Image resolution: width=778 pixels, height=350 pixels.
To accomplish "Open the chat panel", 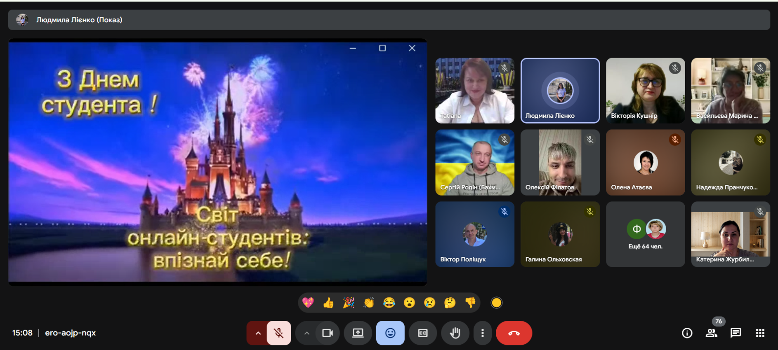I will tap(736, 333).
